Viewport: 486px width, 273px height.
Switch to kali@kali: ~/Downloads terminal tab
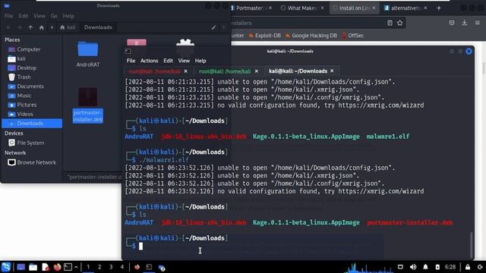[x=298, y=71]
